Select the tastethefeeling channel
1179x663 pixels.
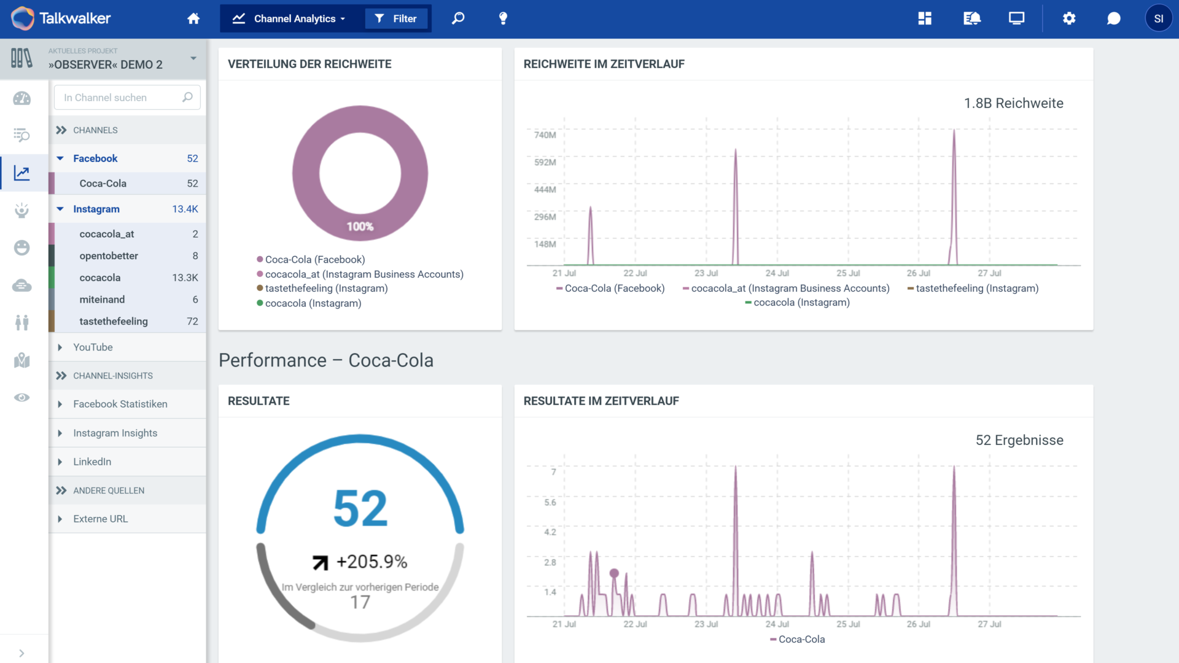pyautogui.click(x=128, y=321)
